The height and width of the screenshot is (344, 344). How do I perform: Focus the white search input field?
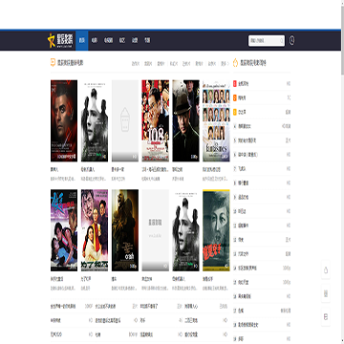point(267,41)
